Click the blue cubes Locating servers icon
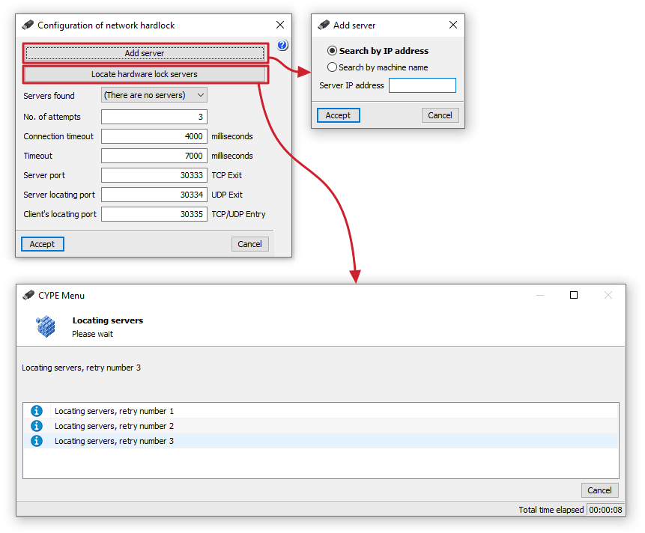The image size is (645, 533). click(x=46, y=326)
